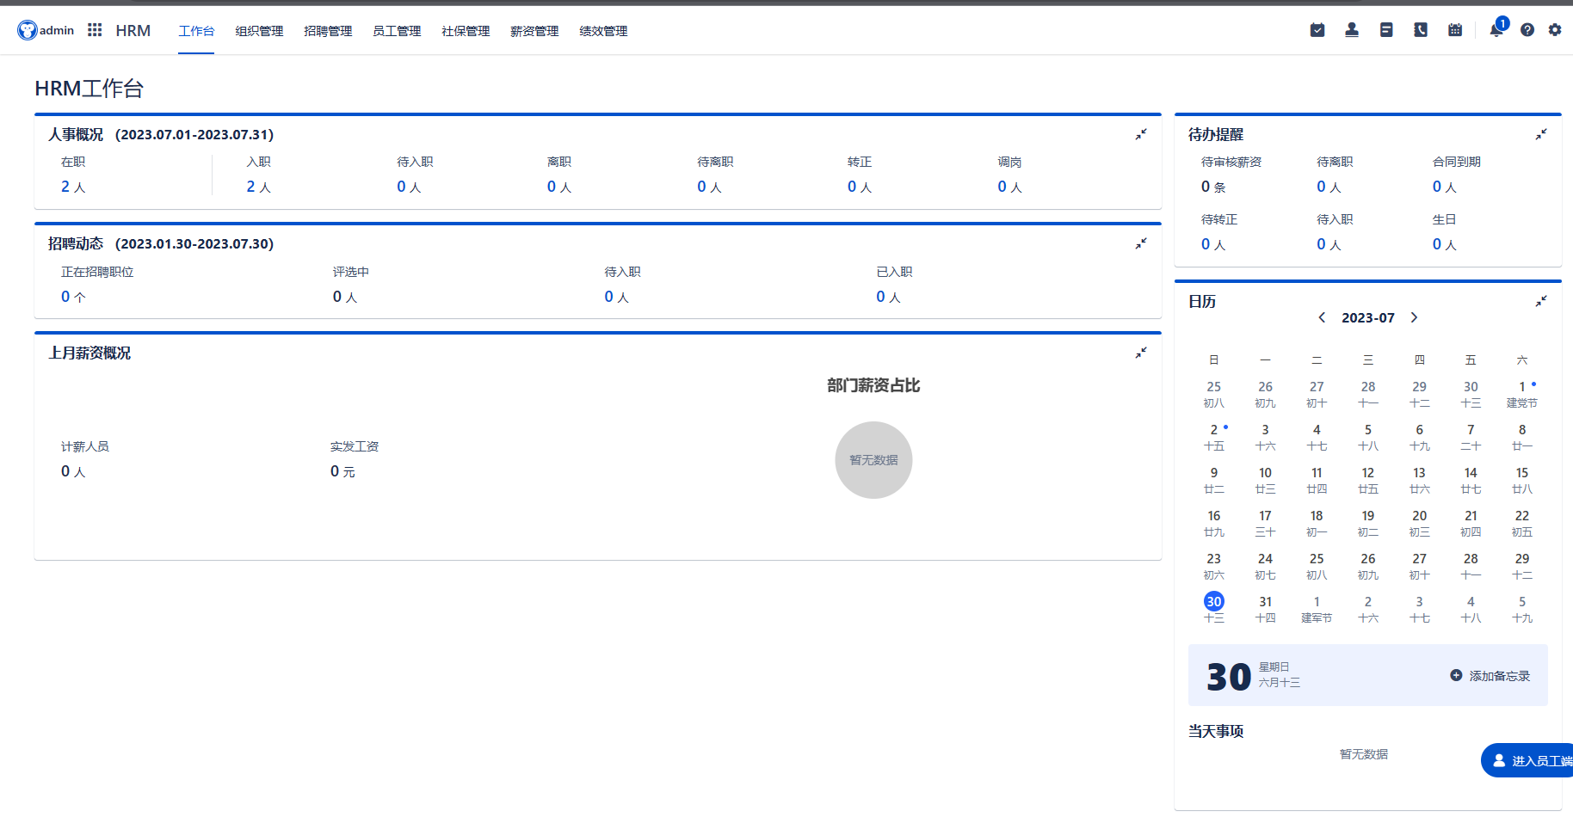Image resolution: width=1573 pixels, height=817 pixels.
Task: Open 薪资管理 menu
Action: click(534, 31)
